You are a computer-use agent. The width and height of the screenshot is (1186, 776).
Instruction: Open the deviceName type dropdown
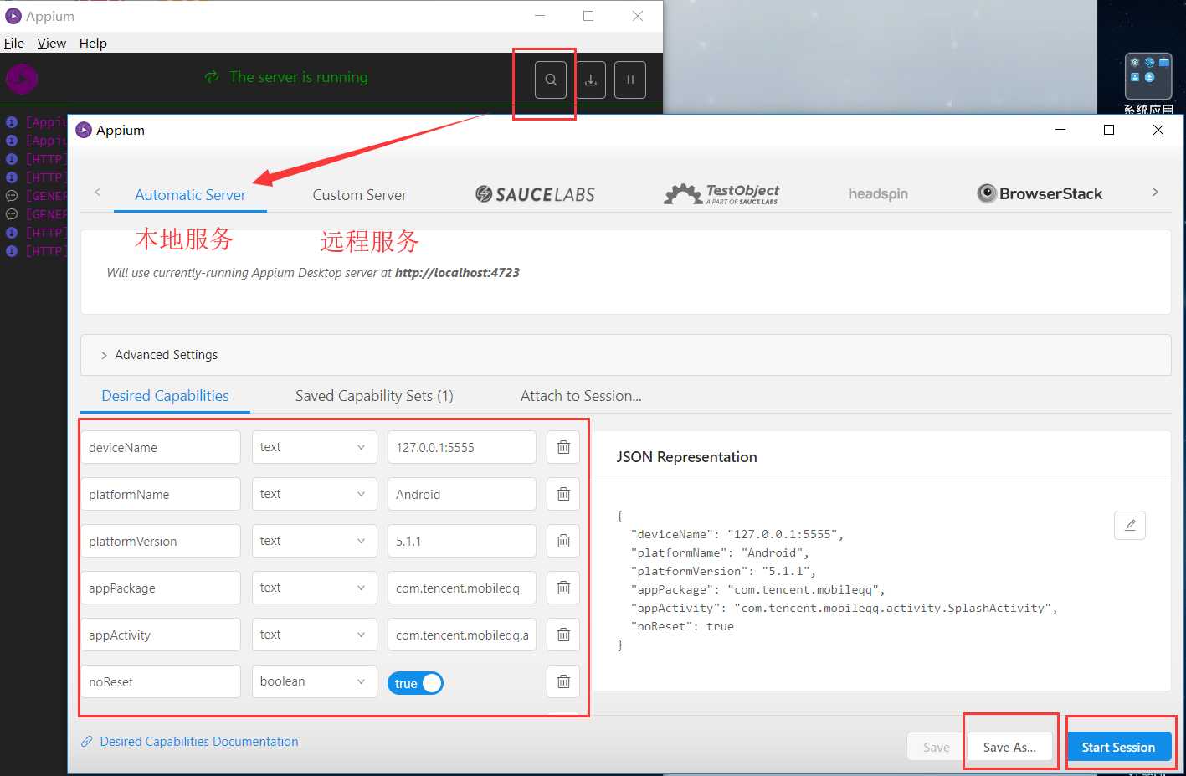pyautogui.click(x=312, y=447)
